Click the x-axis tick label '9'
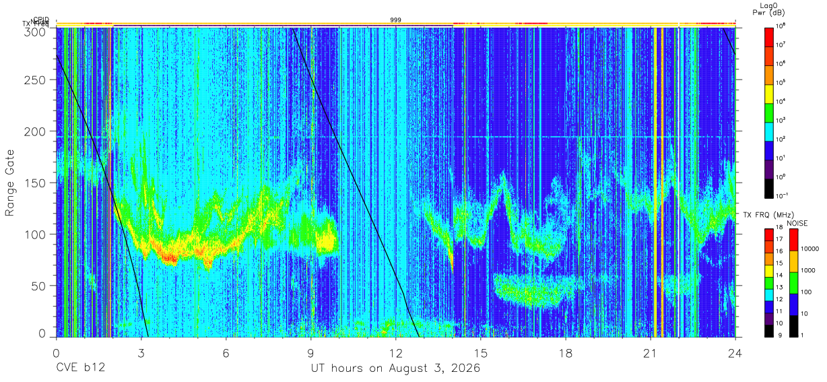827x382 pixels. 311,353
